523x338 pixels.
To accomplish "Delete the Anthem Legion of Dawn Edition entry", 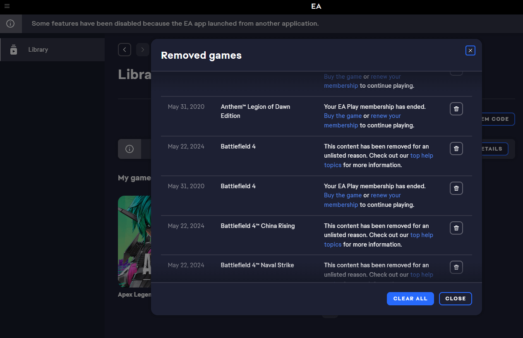I will (456, 109).
